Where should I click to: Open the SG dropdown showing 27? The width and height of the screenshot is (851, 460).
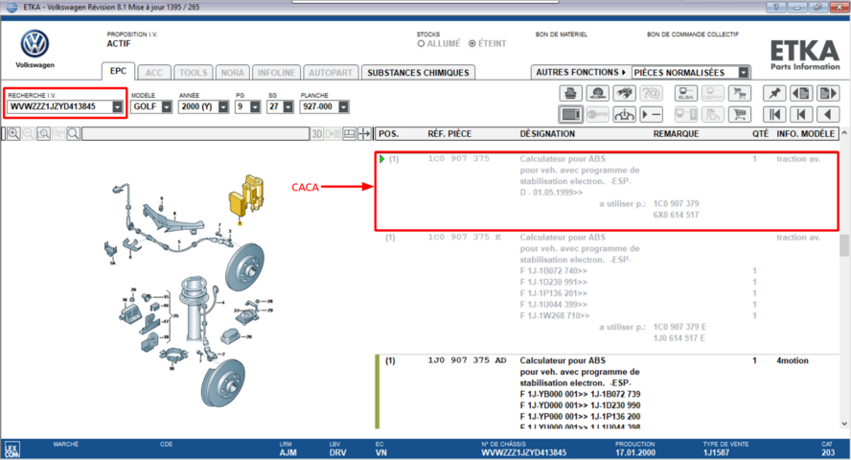(288, 107)
